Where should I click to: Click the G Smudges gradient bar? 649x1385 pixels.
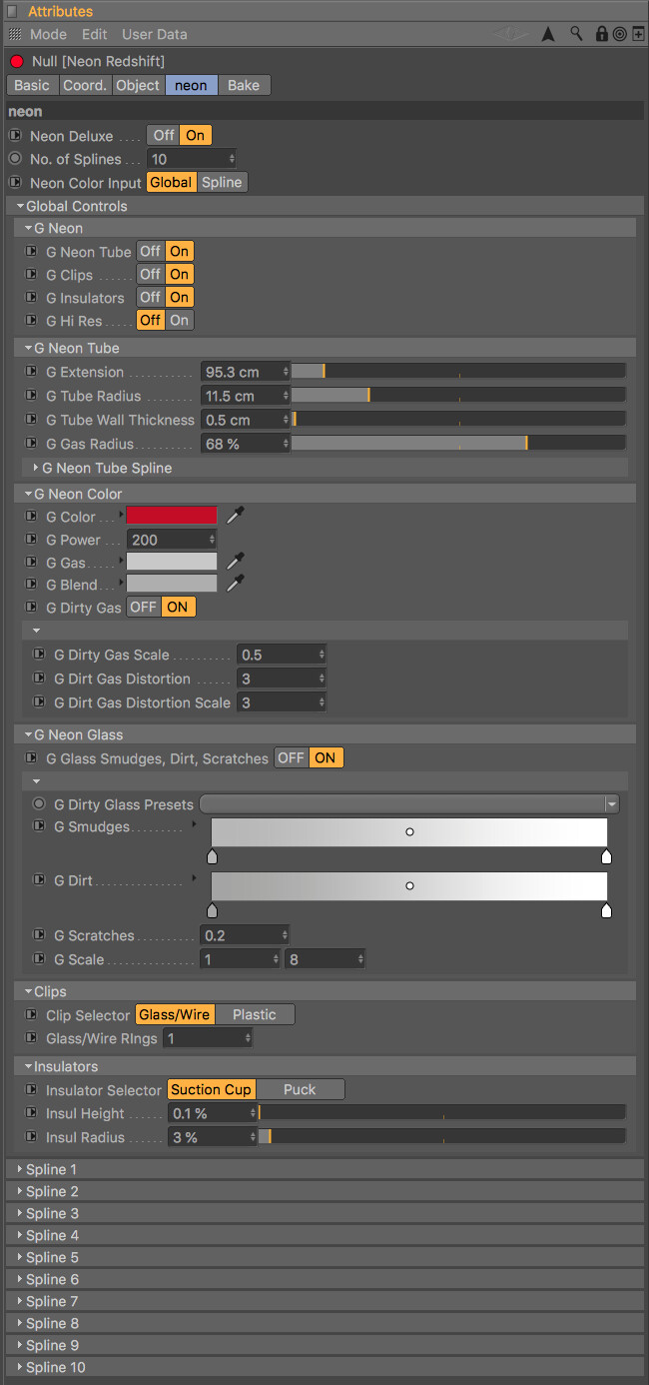(409, 832)
